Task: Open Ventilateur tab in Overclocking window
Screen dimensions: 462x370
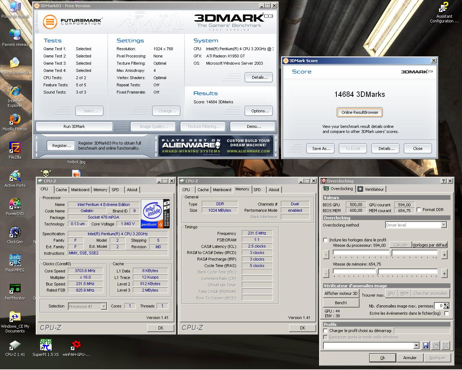Action: (x=371, y=189)
